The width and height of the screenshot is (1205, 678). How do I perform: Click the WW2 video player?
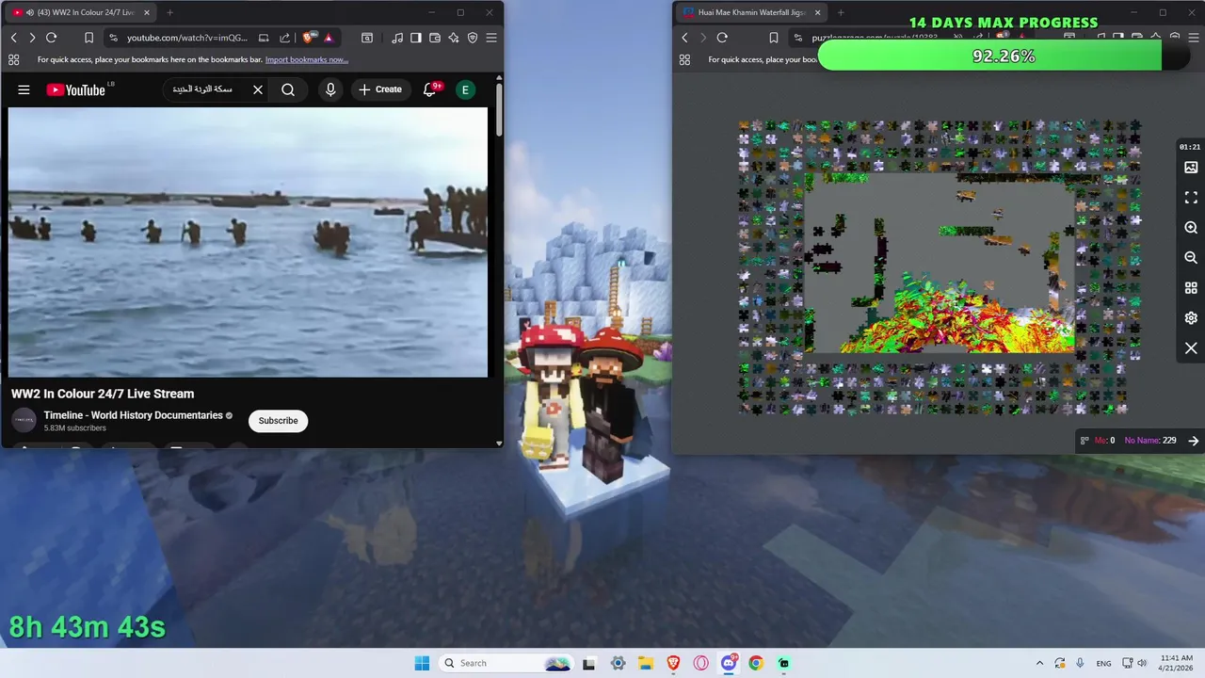(x=248, y=242)
